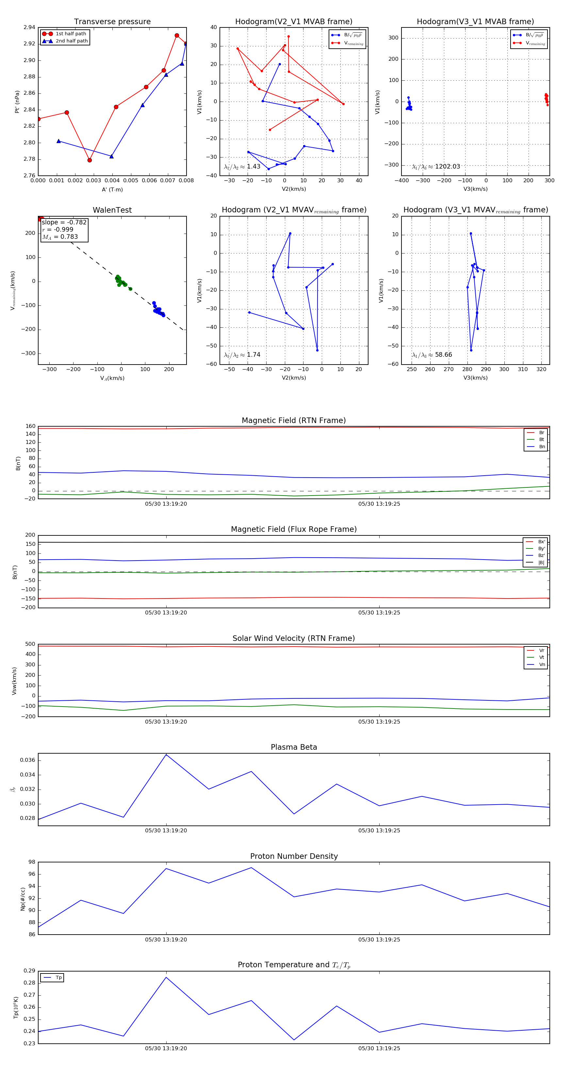588x1078 pixels.
Task: Click the 'Hodogram(V3_V1 MVAB frame)' title
Action: coord(475,22)
